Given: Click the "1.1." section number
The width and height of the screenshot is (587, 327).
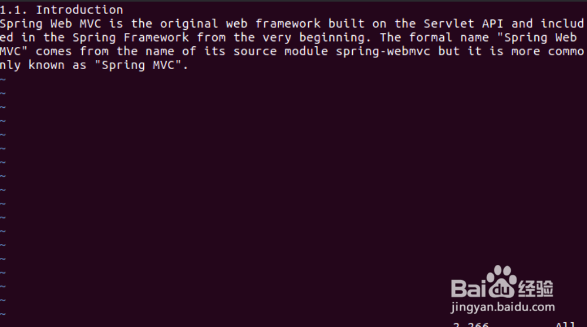Looking at the screenshot, I should tap(15, 10).
